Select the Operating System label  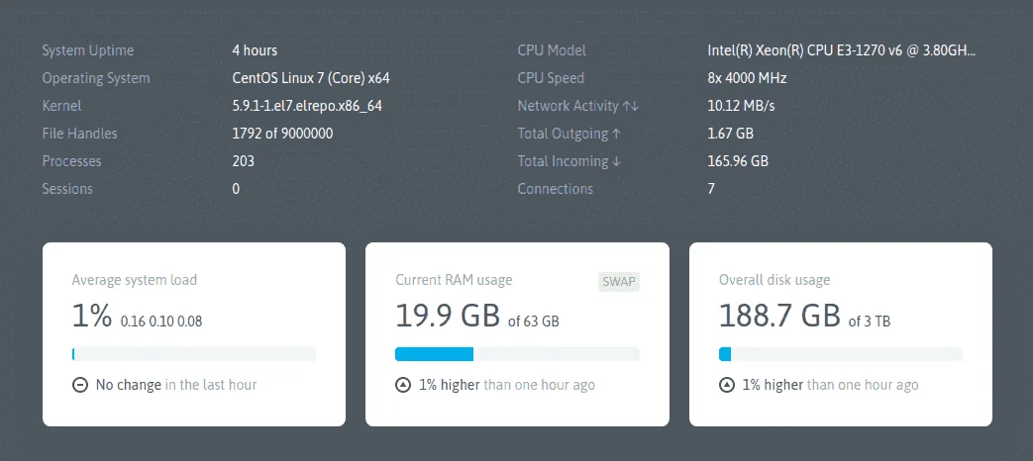[96, 78]
